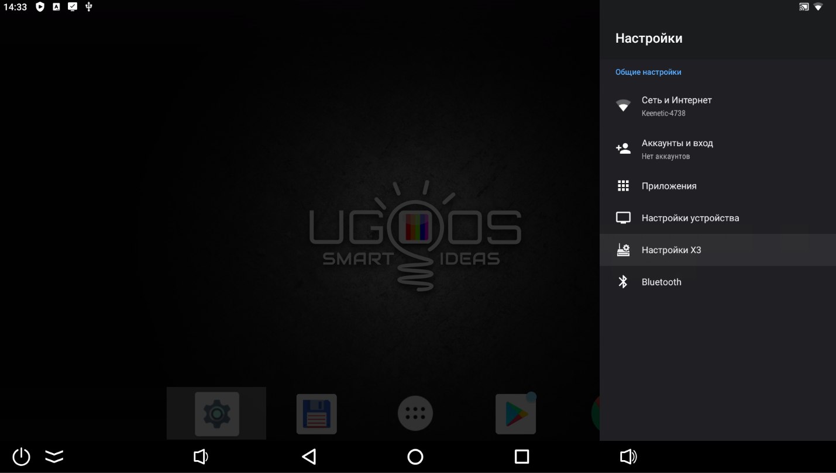Tap the Back triangle navigation button
The image size is (836, 473).
309,457
